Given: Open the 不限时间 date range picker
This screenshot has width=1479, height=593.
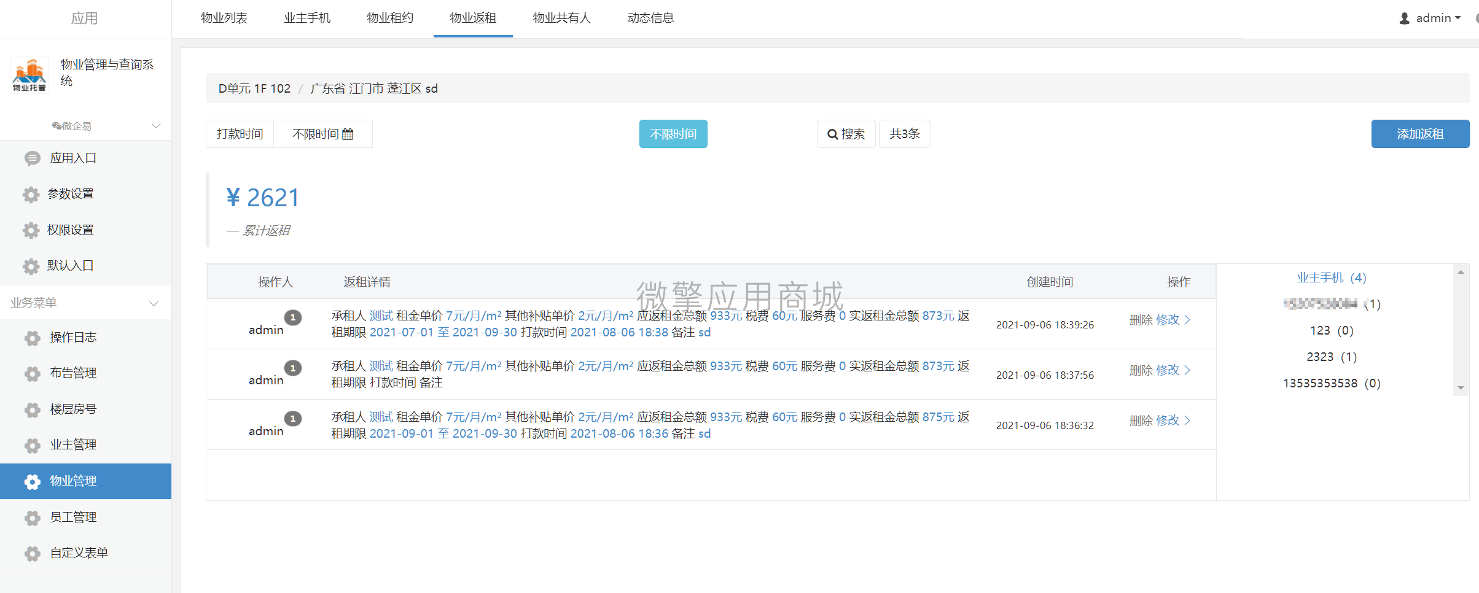Looking at the screenshot, I should (323, 134).
